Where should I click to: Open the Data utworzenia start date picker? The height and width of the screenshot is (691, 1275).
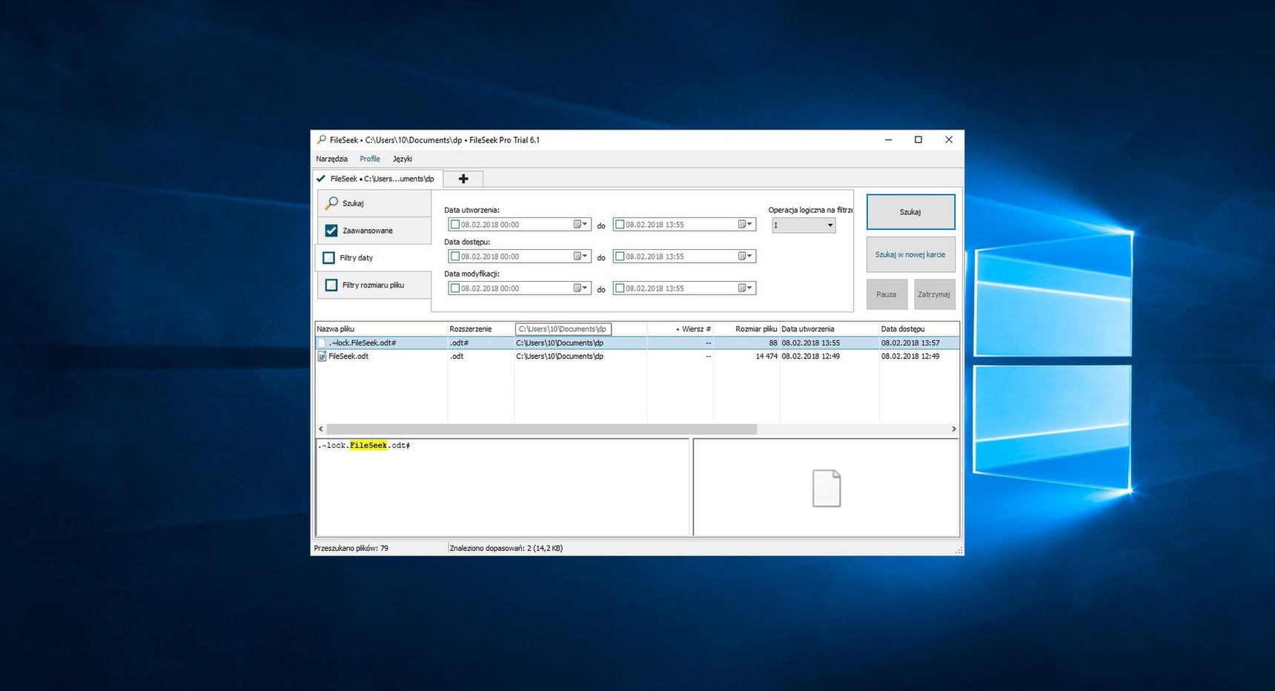(x=580, y=225)
